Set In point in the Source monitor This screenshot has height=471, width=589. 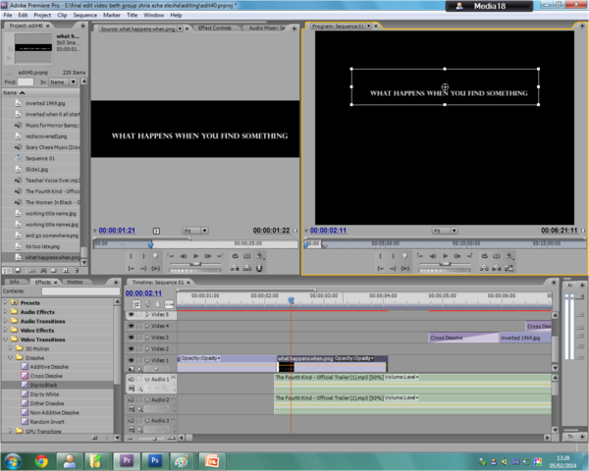coord(131,256)
